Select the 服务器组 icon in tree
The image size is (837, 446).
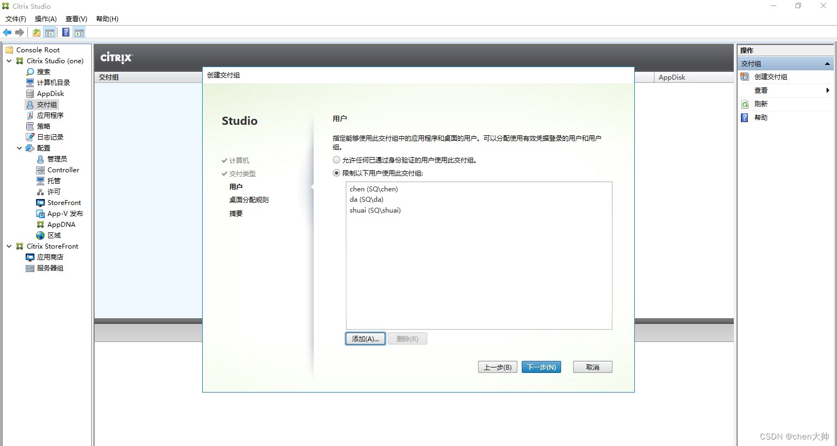pos(30,268)
